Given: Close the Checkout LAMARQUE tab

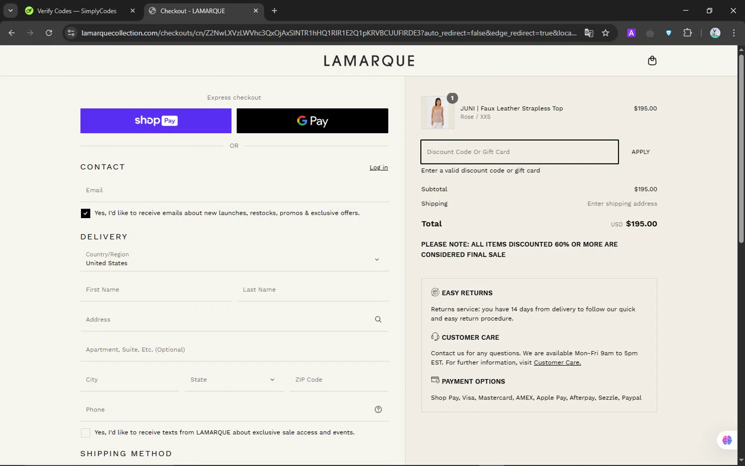Looking at the screenshot, I should tap(256, 10).
